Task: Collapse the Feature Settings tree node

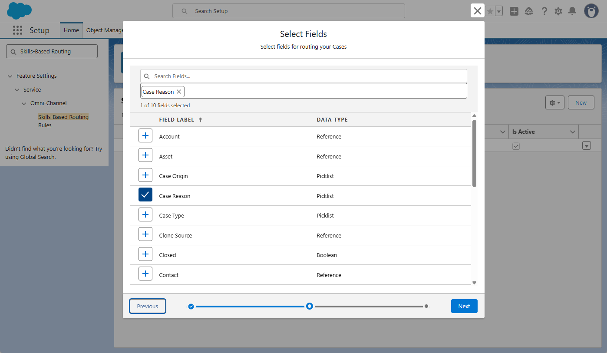Action: (x=10, y=76)
